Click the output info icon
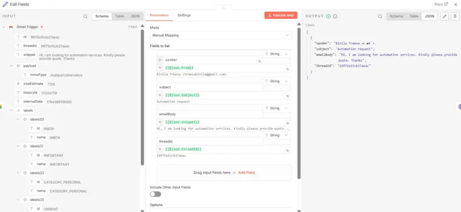The height and width of the screenshot is (212, 461). click(335, 17)
